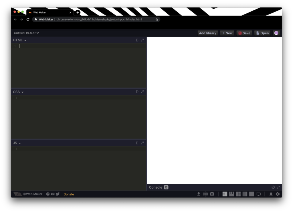Expand the Console panel arrow icon
293x212 pixels.
(x=278, y=187)
